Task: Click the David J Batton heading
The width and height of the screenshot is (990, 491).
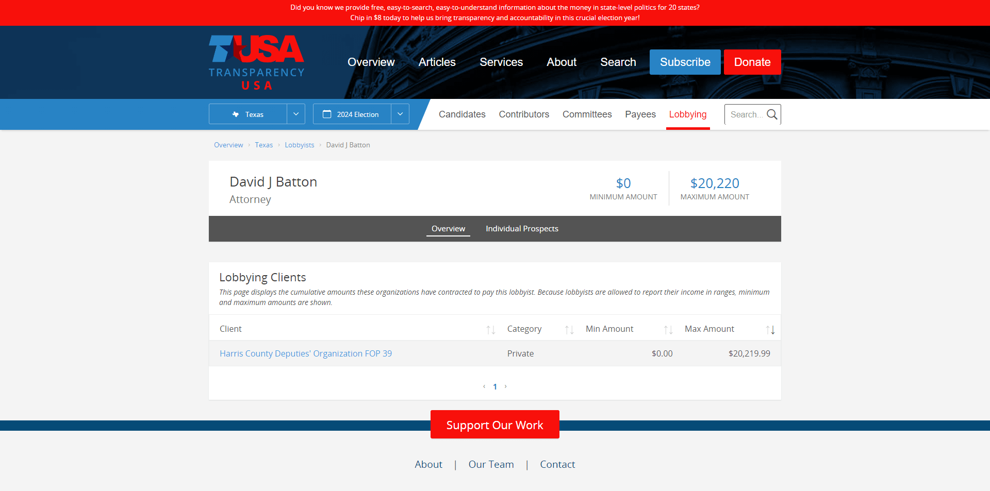Action: (x=273, y=182)
